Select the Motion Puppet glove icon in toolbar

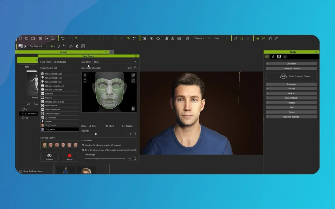(53, 47)
